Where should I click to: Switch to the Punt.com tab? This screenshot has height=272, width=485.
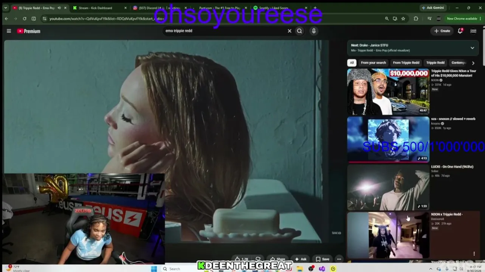[x=219, y=8]
